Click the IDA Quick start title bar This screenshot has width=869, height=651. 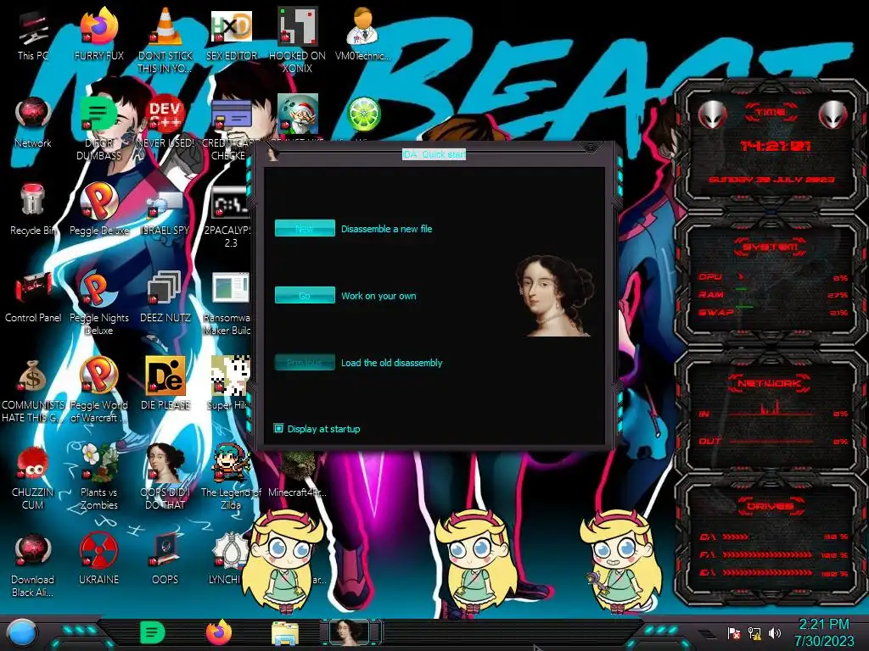point(434,154)
